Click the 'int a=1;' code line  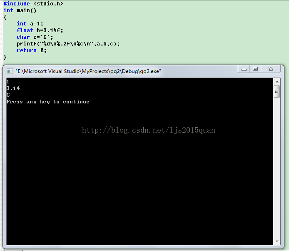30,24
